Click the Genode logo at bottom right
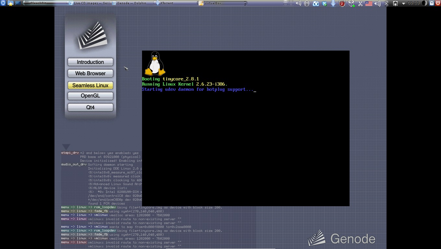 tap(341, 238)
